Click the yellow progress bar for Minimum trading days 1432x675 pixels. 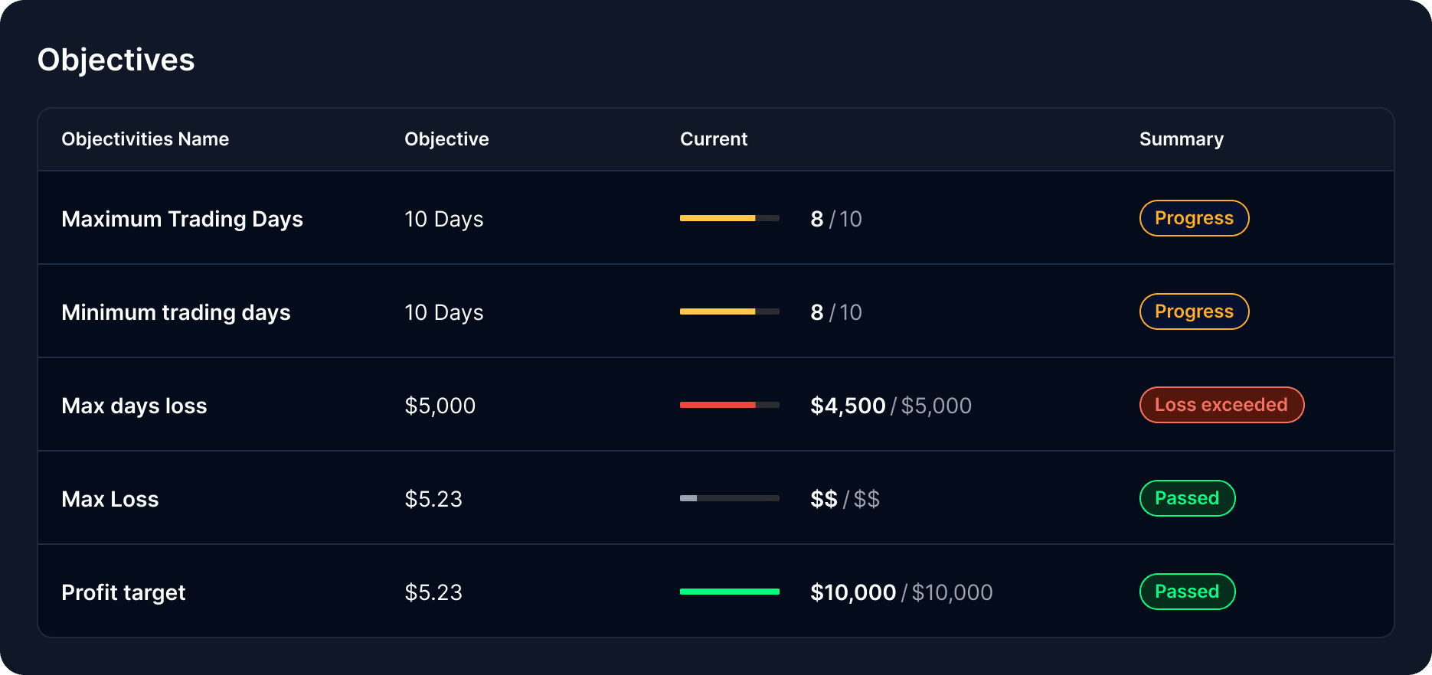point(730,311)
